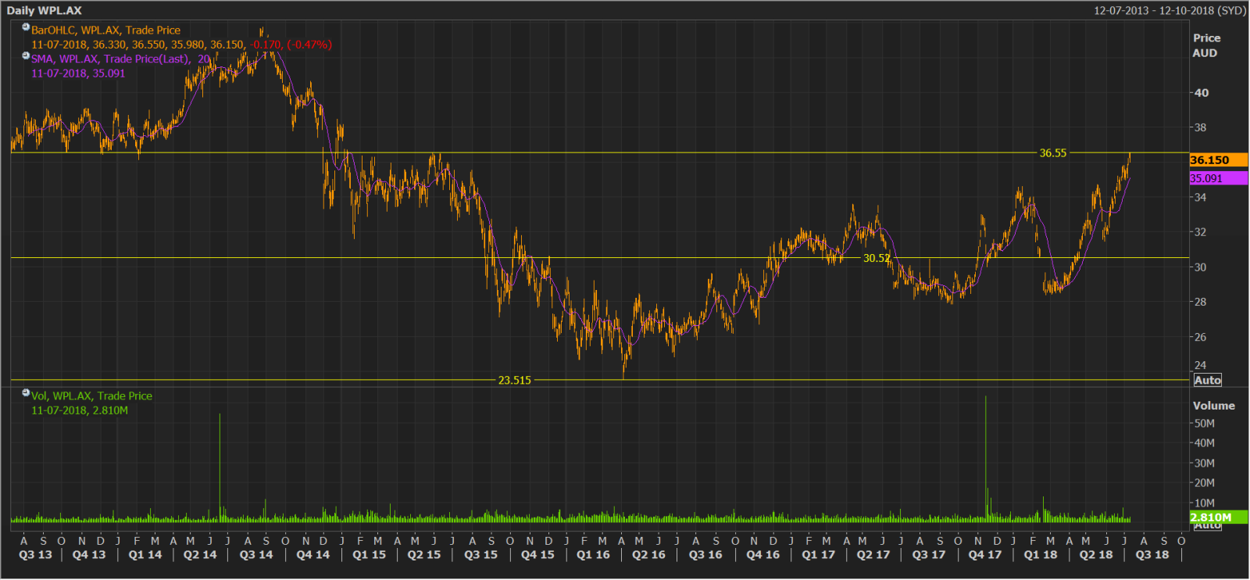Screen dimensions: 1250x580
Task: Click the Q3 16 quarter label
Action: 705,555
